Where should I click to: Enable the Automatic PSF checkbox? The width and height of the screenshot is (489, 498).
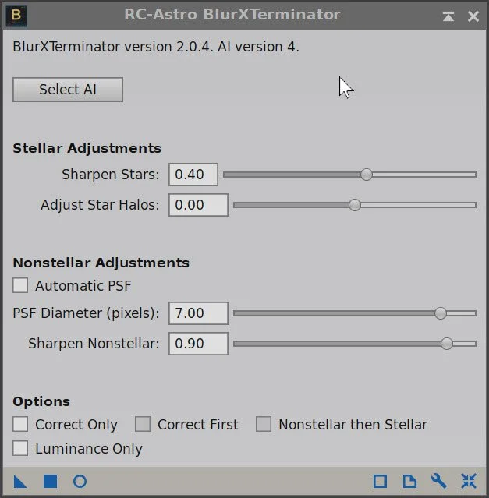(x=20, y=285)
